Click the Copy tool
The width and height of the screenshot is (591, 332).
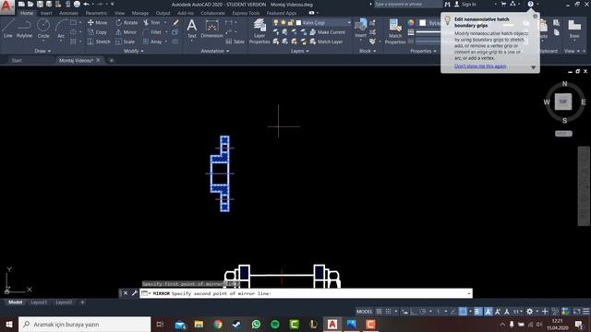98,32
